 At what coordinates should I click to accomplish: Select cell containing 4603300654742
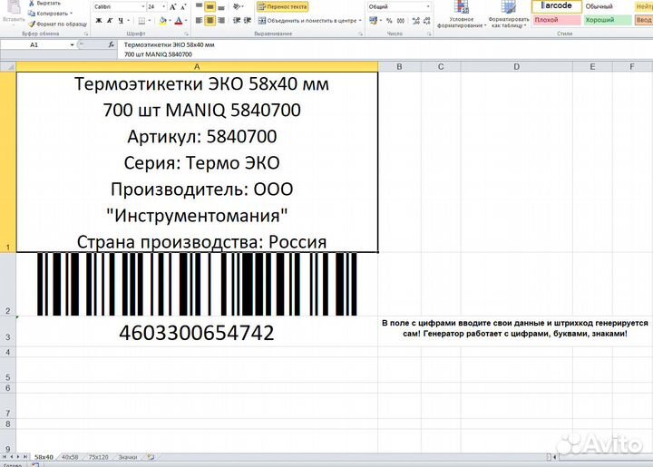coord(197,331)
